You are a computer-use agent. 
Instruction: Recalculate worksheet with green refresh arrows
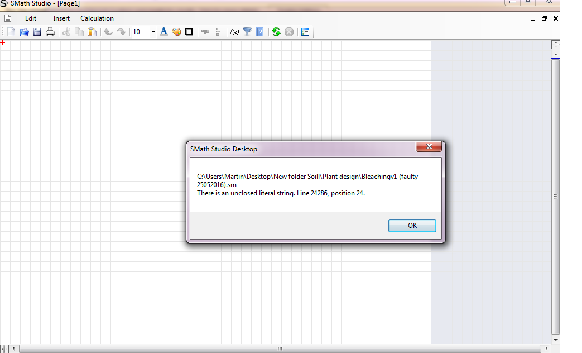pos(276,32)
